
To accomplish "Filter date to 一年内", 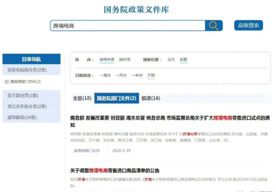I will coord(137,76).
